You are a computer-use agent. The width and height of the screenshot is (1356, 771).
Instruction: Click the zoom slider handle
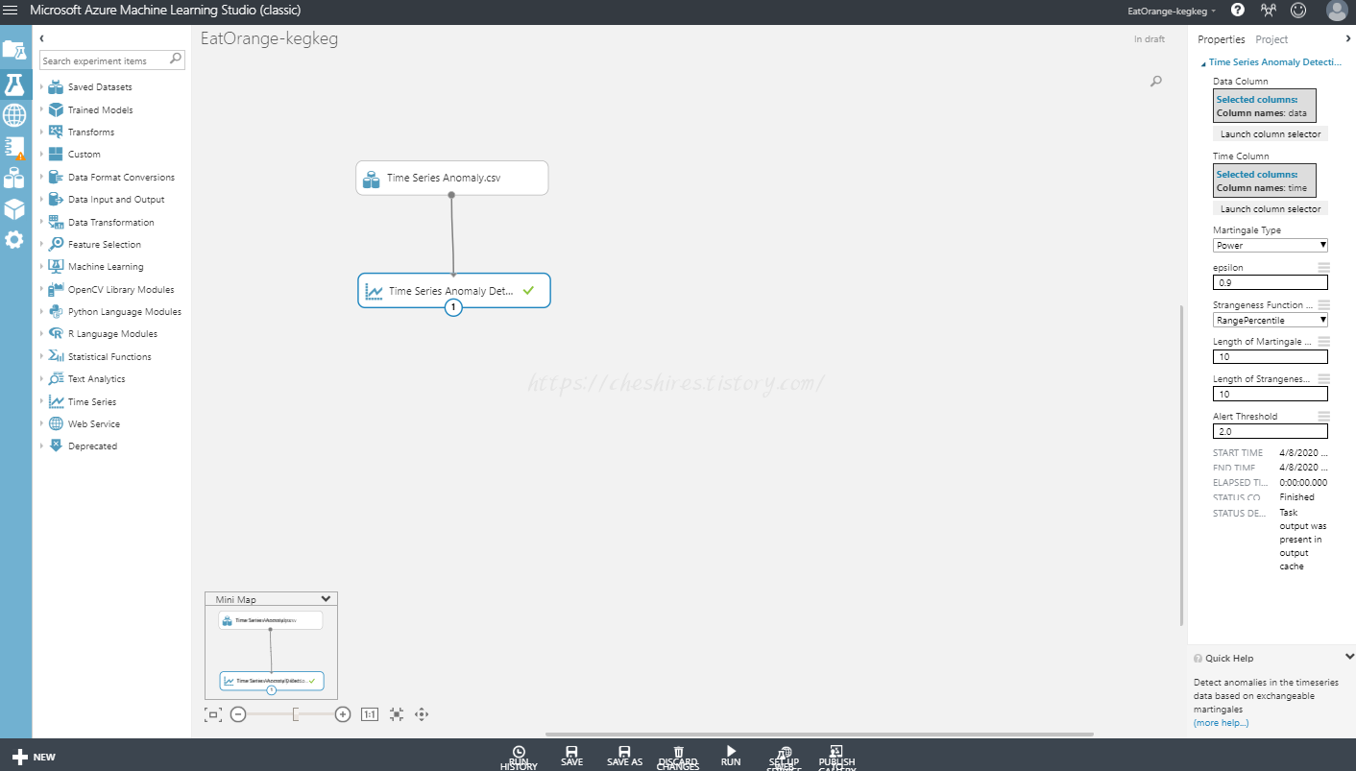click(297, 714)
